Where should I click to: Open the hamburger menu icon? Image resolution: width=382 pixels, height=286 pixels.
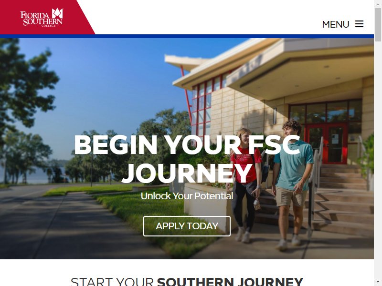(x=359, y=24)
